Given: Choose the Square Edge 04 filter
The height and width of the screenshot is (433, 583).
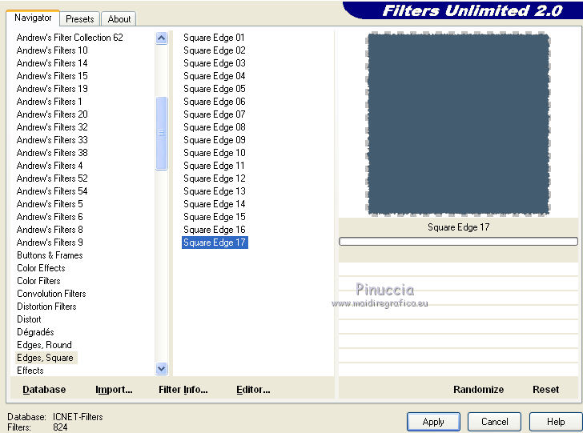Looking at the screenshot, I should 214,76.
